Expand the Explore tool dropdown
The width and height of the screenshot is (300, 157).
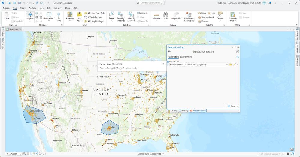point(30,21)
